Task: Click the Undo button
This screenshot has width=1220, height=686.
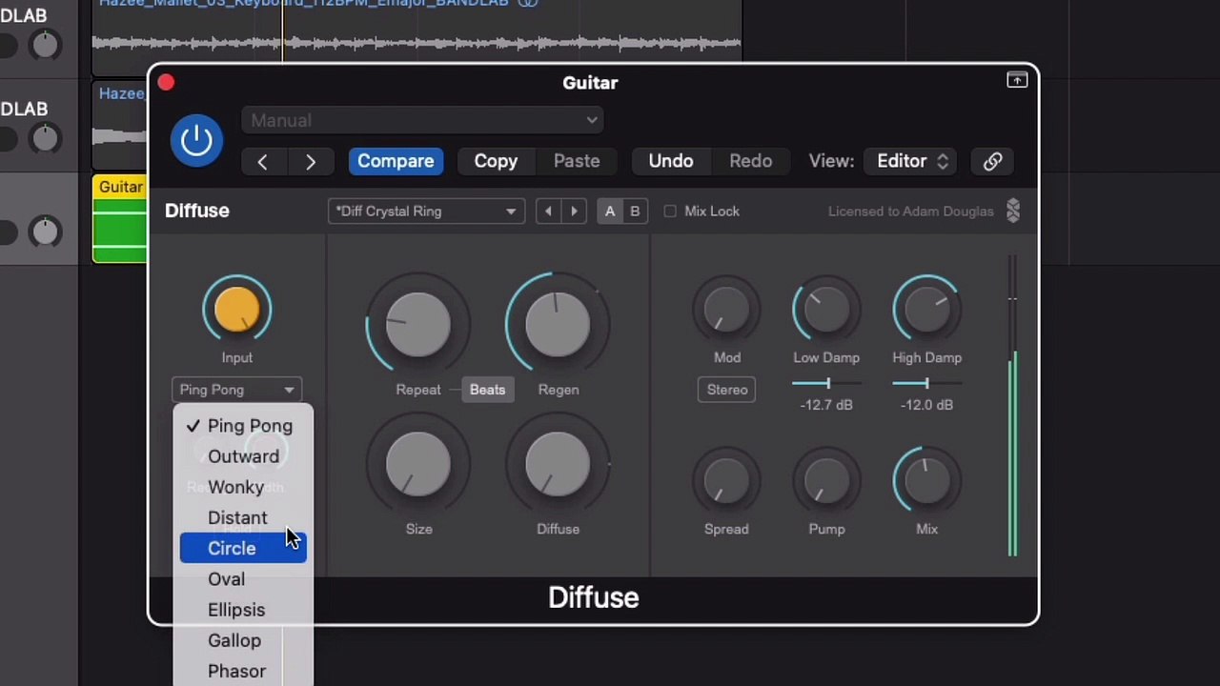Action: pos(671,161)
